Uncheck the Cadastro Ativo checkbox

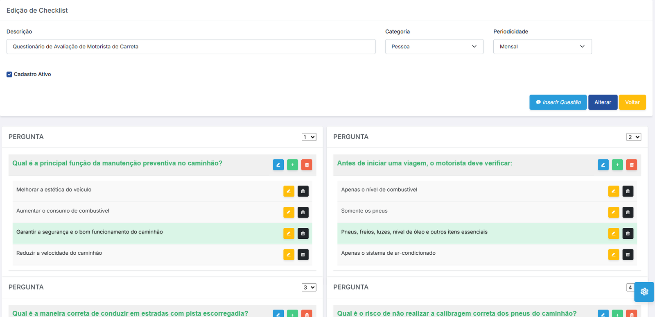point(9,75)
